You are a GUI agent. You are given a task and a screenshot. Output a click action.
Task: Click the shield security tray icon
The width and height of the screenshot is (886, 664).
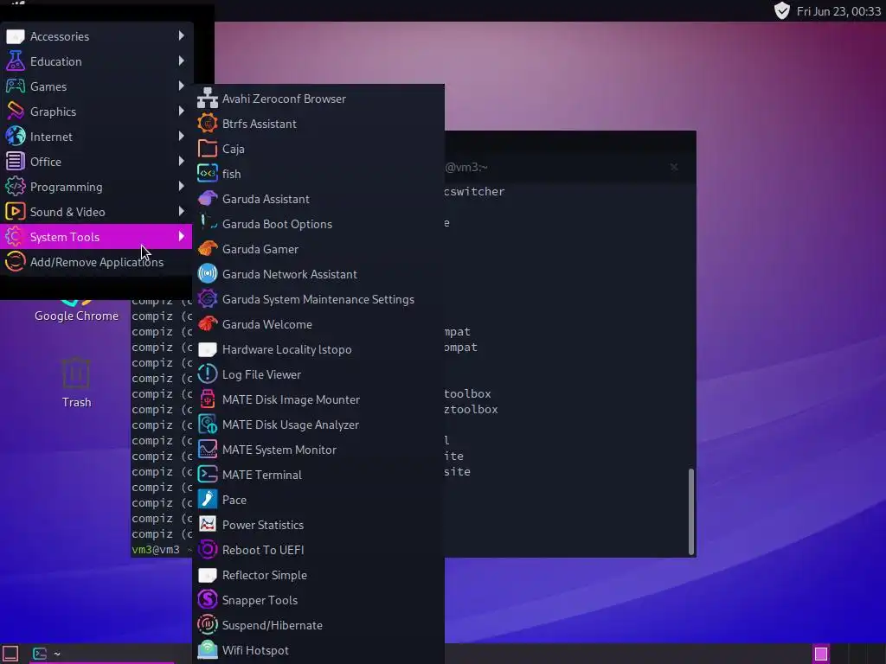(782, 10)
